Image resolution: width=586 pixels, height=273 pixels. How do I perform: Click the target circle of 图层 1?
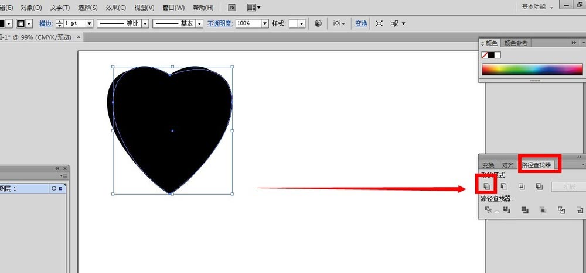pyautogui.click(x=54, y=189)
